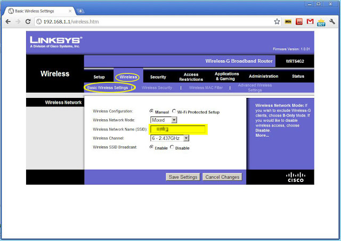Enable the Wireless SSID Broadcast option
The width and height of the screenshot is (341, 241).
tap(151, 147)
